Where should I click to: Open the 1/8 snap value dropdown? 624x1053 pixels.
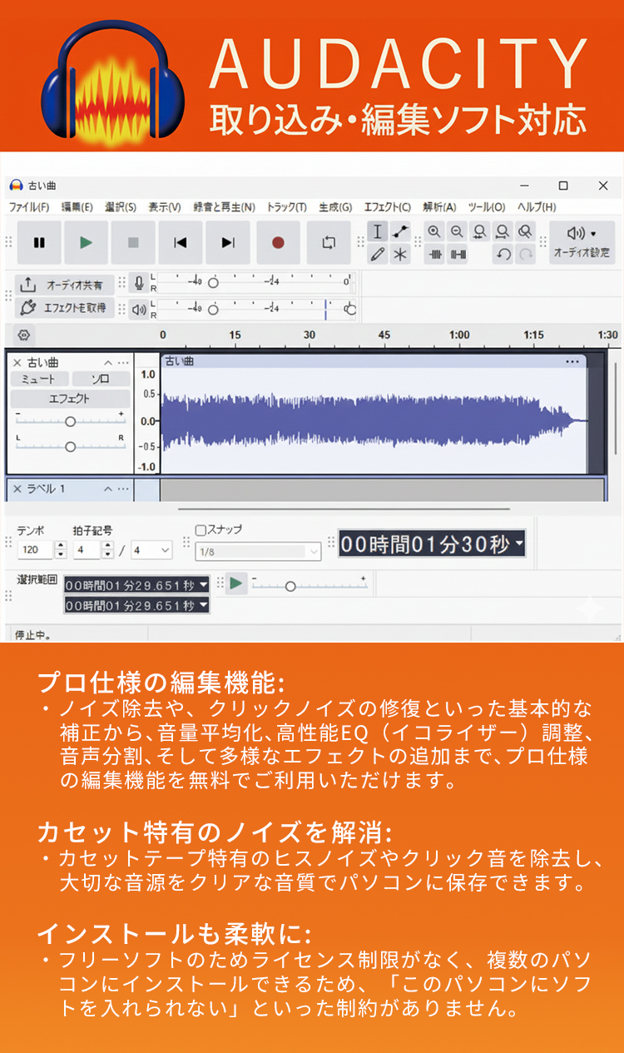point(314,551)
